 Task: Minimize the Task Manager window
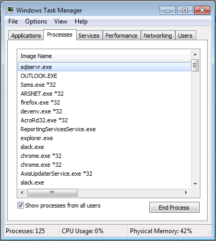click(167, 10)
